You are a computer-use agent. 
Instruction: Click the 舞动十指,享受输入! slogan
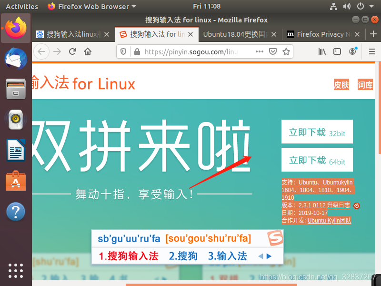point(134,194)
